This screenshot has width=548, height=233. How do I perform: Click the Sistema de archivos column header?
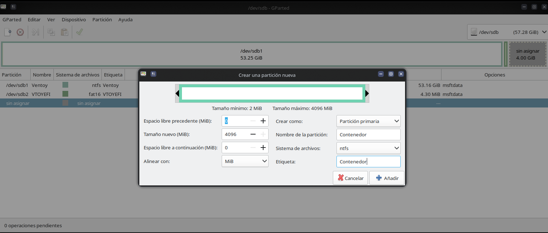(x=78, y=75)
